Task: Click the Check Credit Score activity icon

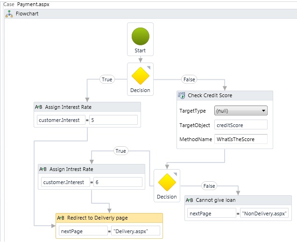Action: (x=182, y=95)
